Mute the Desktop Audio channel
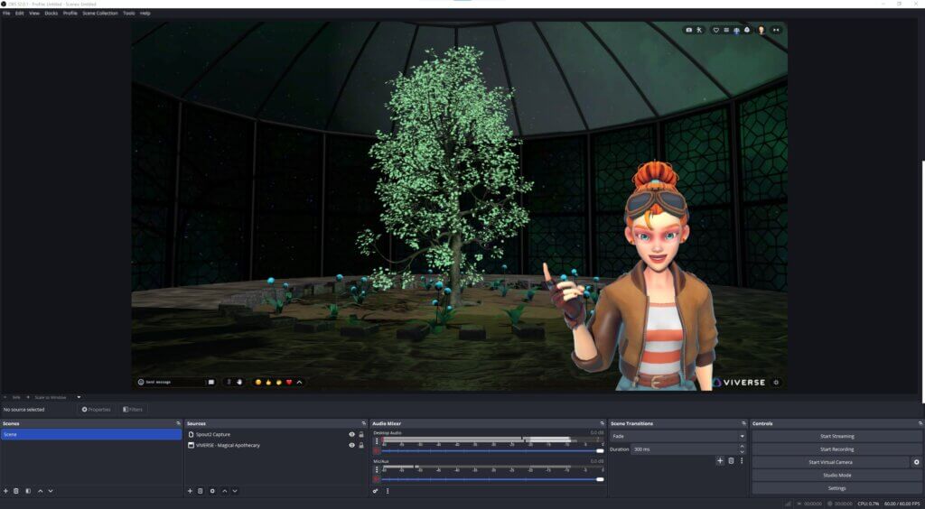This screenshot has width=925, height=509. point(377,450)
